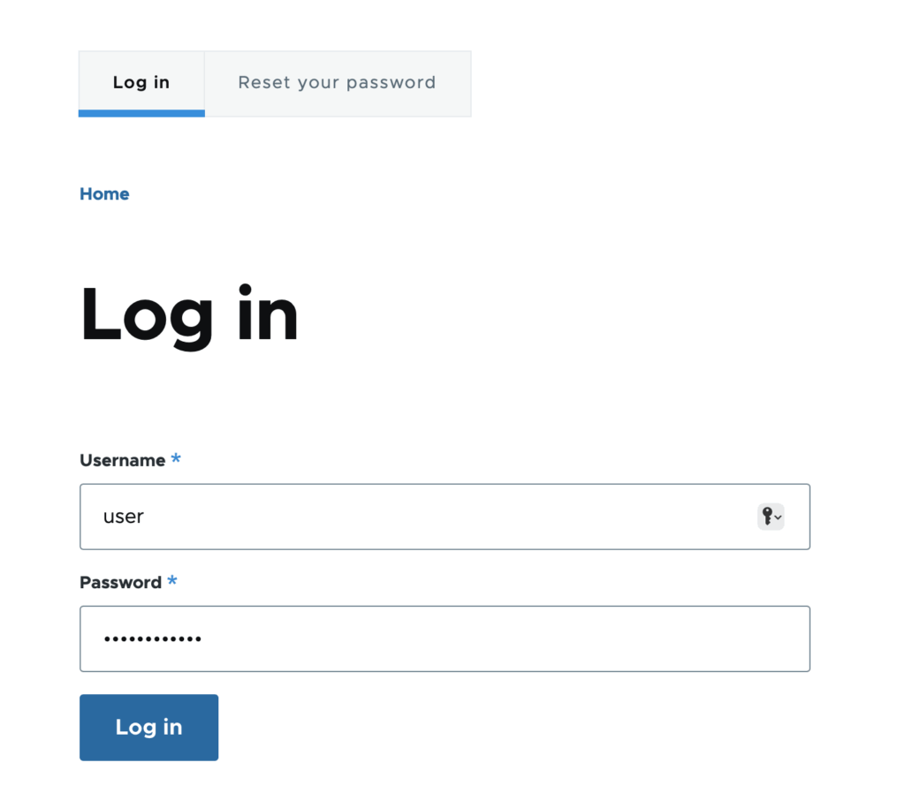Click the blue underline beneath Log in tab
The width and height of the screenshot is (905, 793).
coord(141,113)
